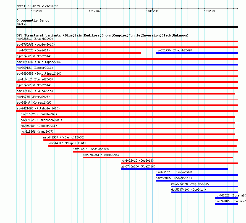Click the 101210k ruler tick label
This screenshot has height=223, width=246.
coord(95,11)
